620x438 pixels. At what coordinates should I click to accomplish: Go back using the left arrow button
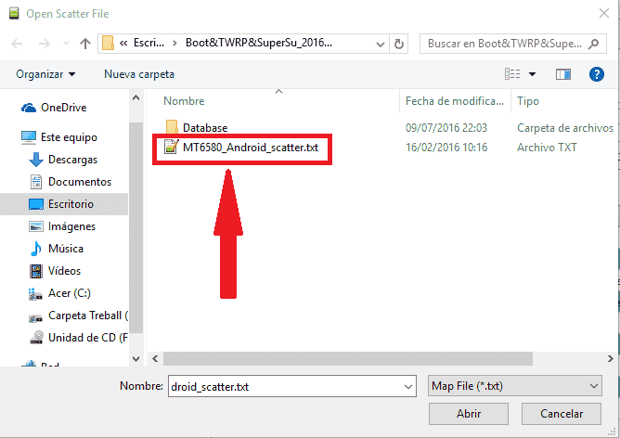click(17, 43)
